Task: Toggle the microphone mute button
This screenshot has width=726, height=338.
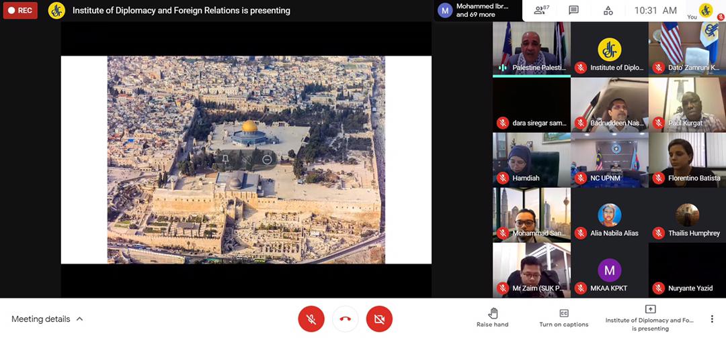Action: tap(311, 319)
